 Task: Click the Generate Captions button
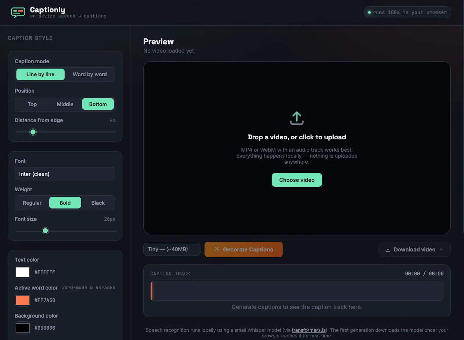point(243,249)
